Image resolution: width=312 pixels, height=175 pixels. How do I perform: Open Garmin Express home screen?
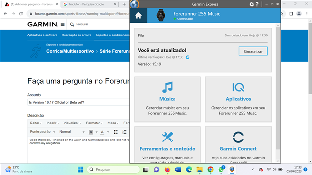pos(138,16)
